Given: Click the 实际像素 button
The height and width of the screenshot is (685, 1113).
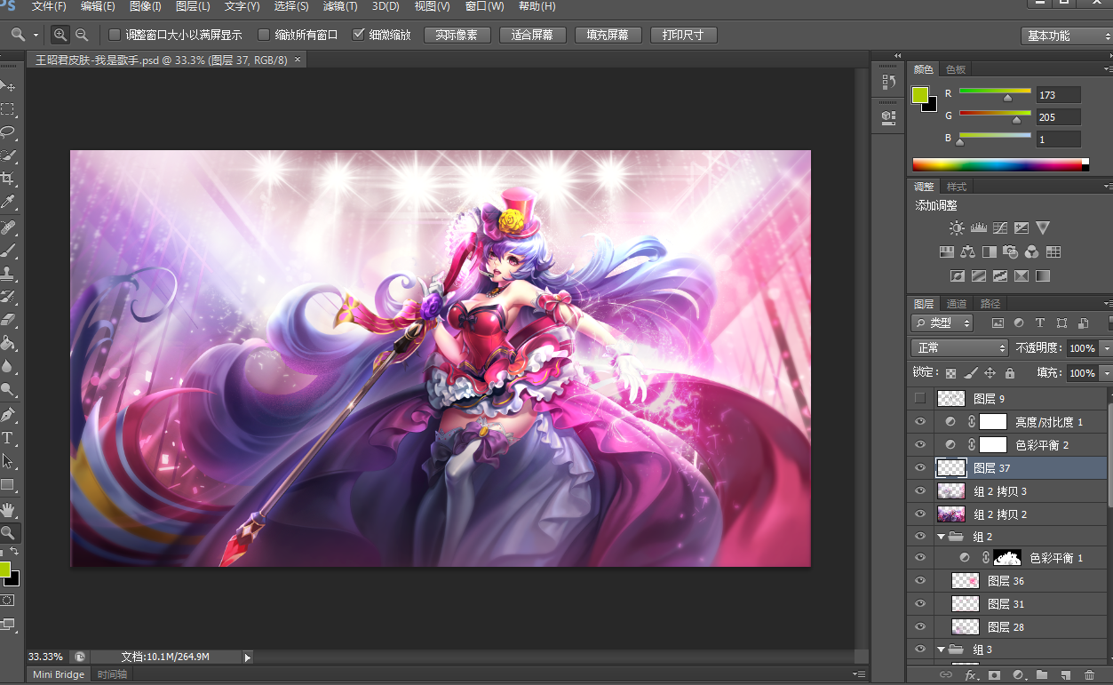Looking at the screenshot, I should [457, 36].
